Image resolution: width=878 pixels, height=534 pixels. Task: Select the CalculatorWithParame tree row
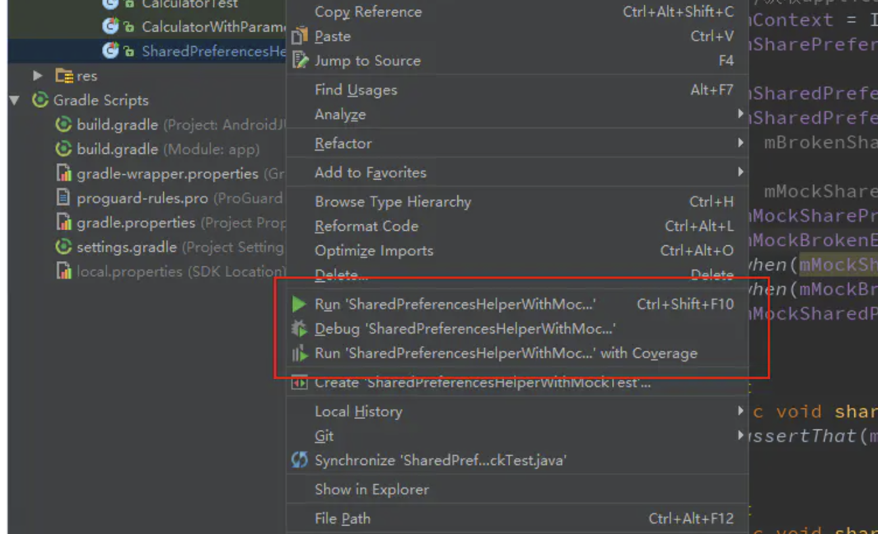click(147, 26)
